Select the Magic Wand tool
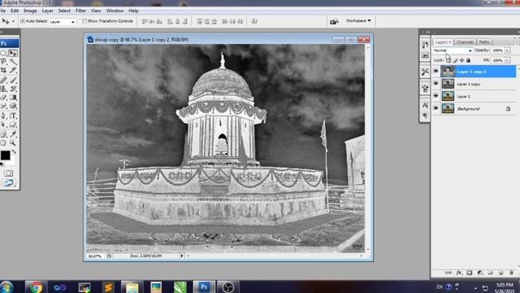This screenshot has width=520, height=293. [13, 62]
